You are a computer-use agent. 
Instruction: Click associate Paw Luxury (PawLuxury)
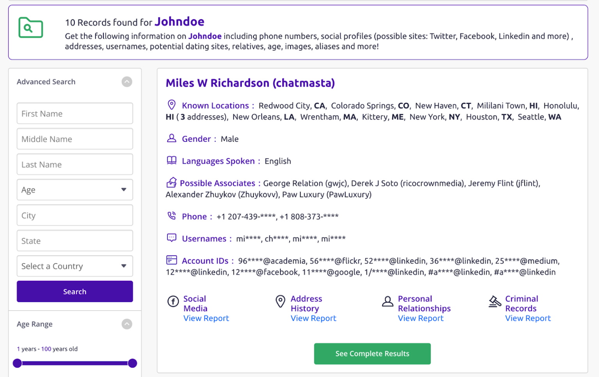point(327,194)
